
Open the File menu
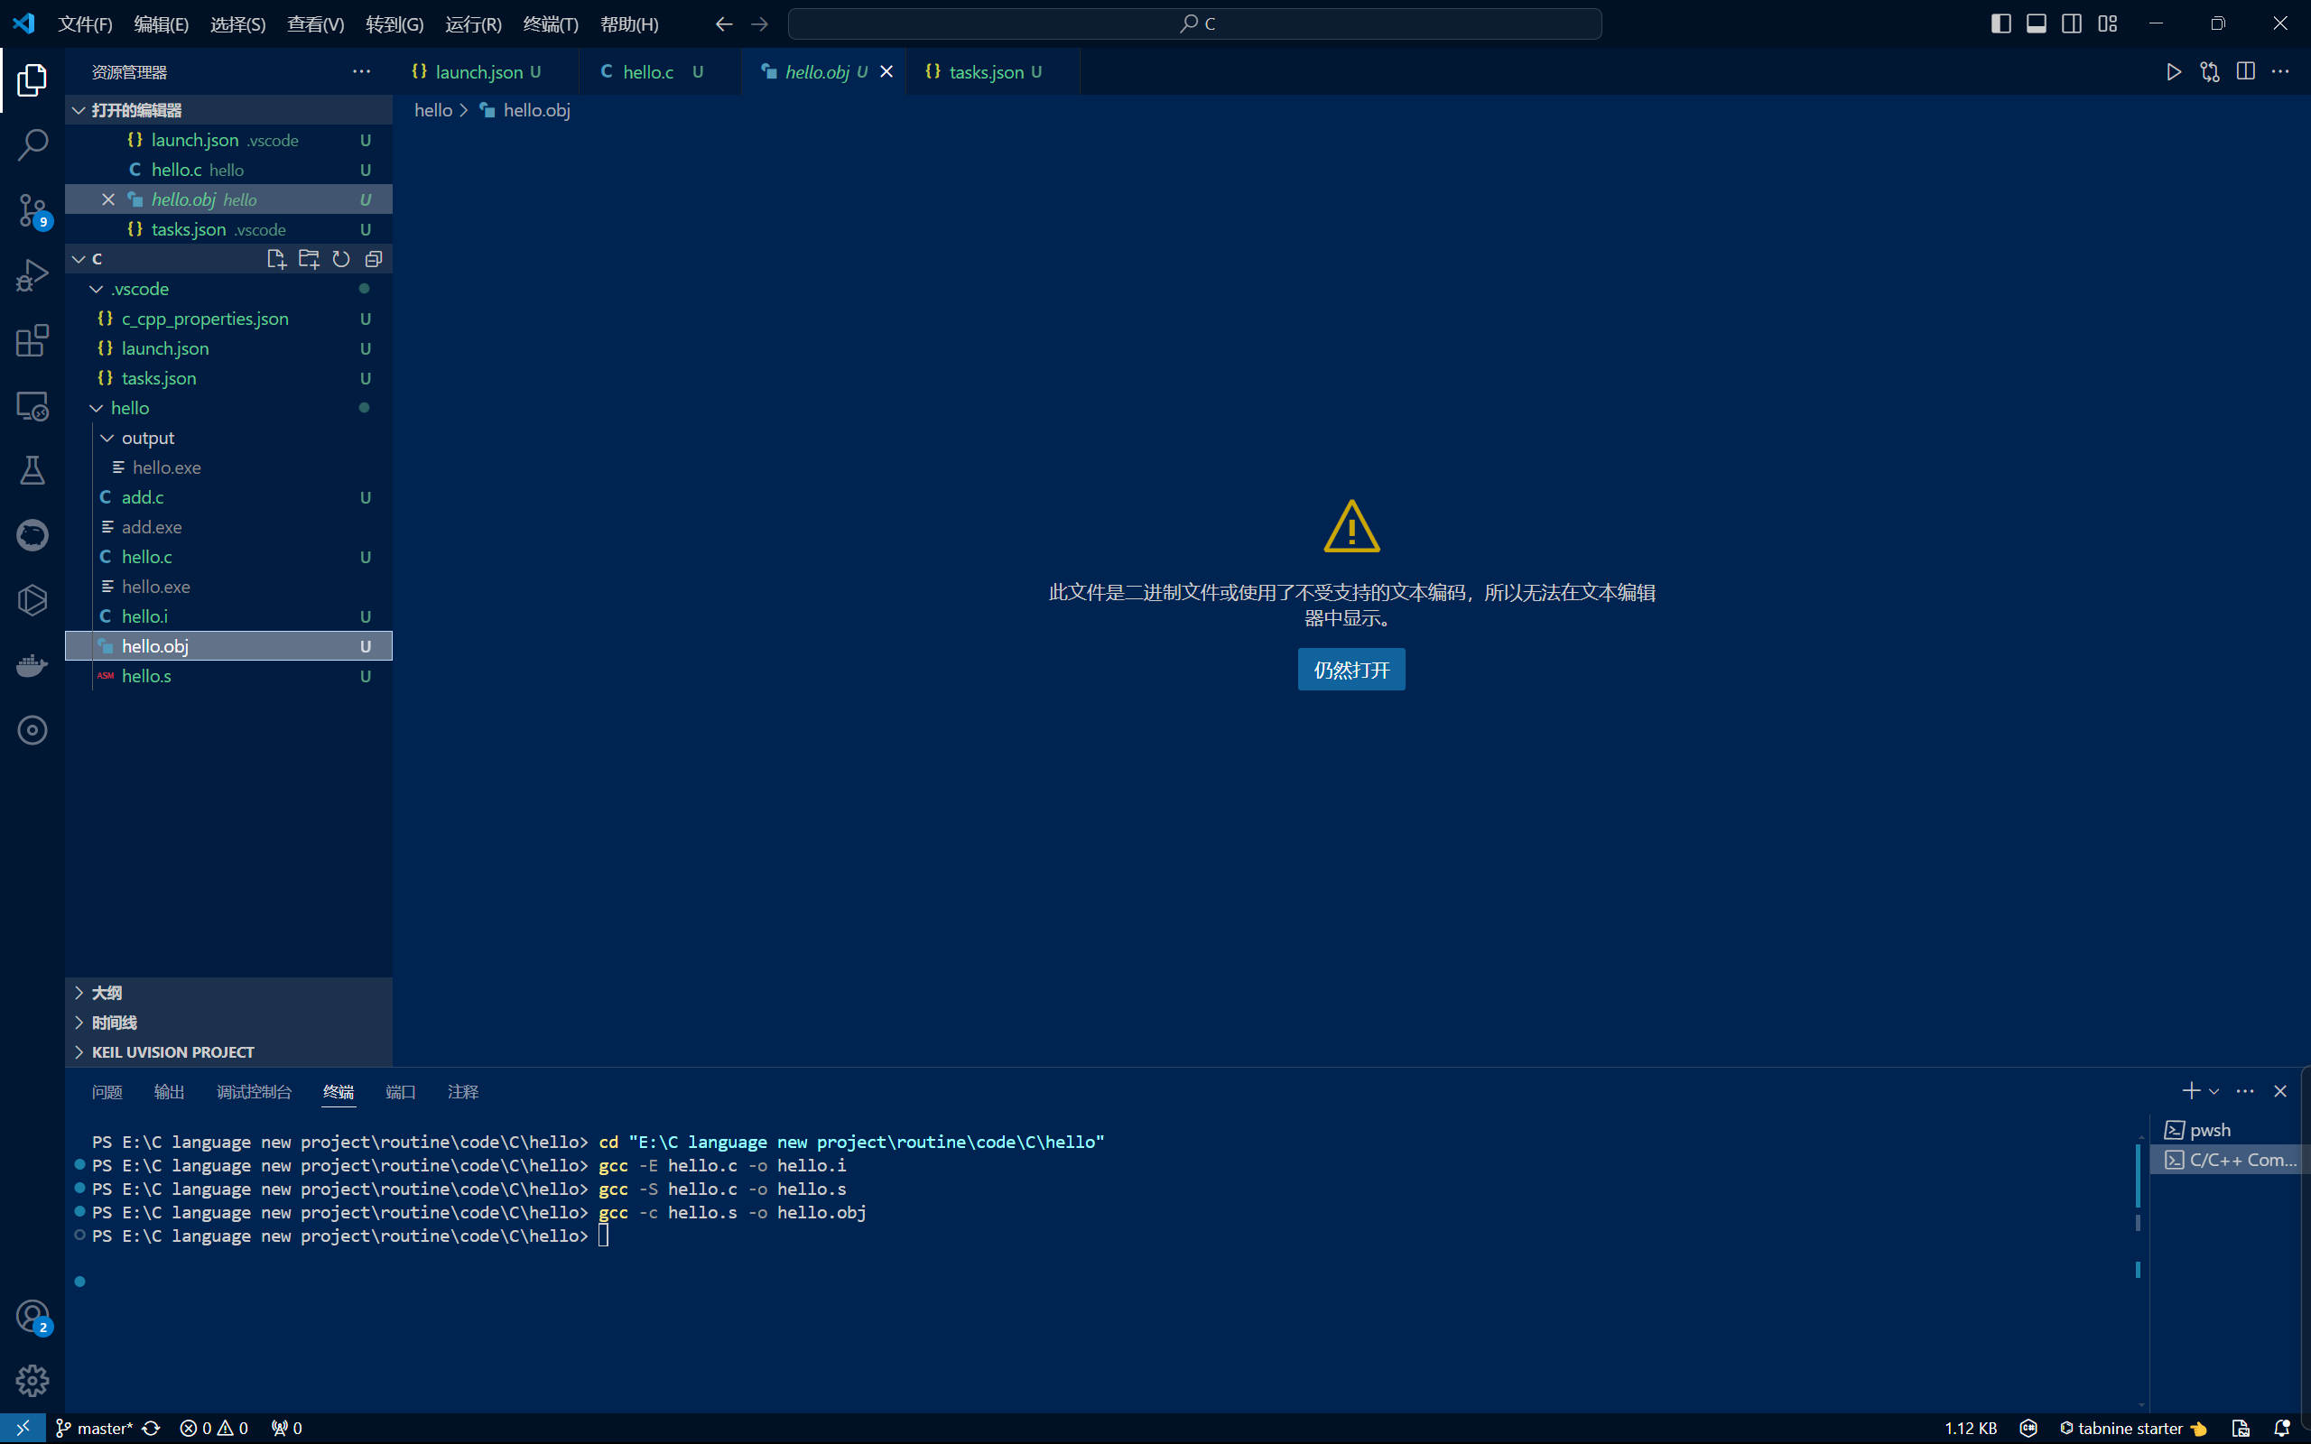(x=85, y=23)
